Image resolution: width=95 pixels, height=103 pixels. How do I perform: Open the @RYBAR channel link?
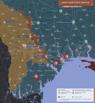[x=67, y=7]
